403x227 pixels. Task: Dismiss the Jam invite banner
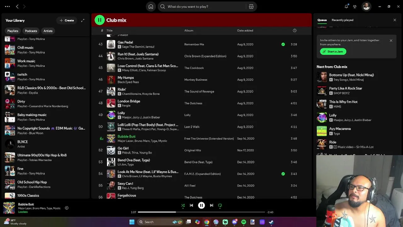[x=391, y=40]
